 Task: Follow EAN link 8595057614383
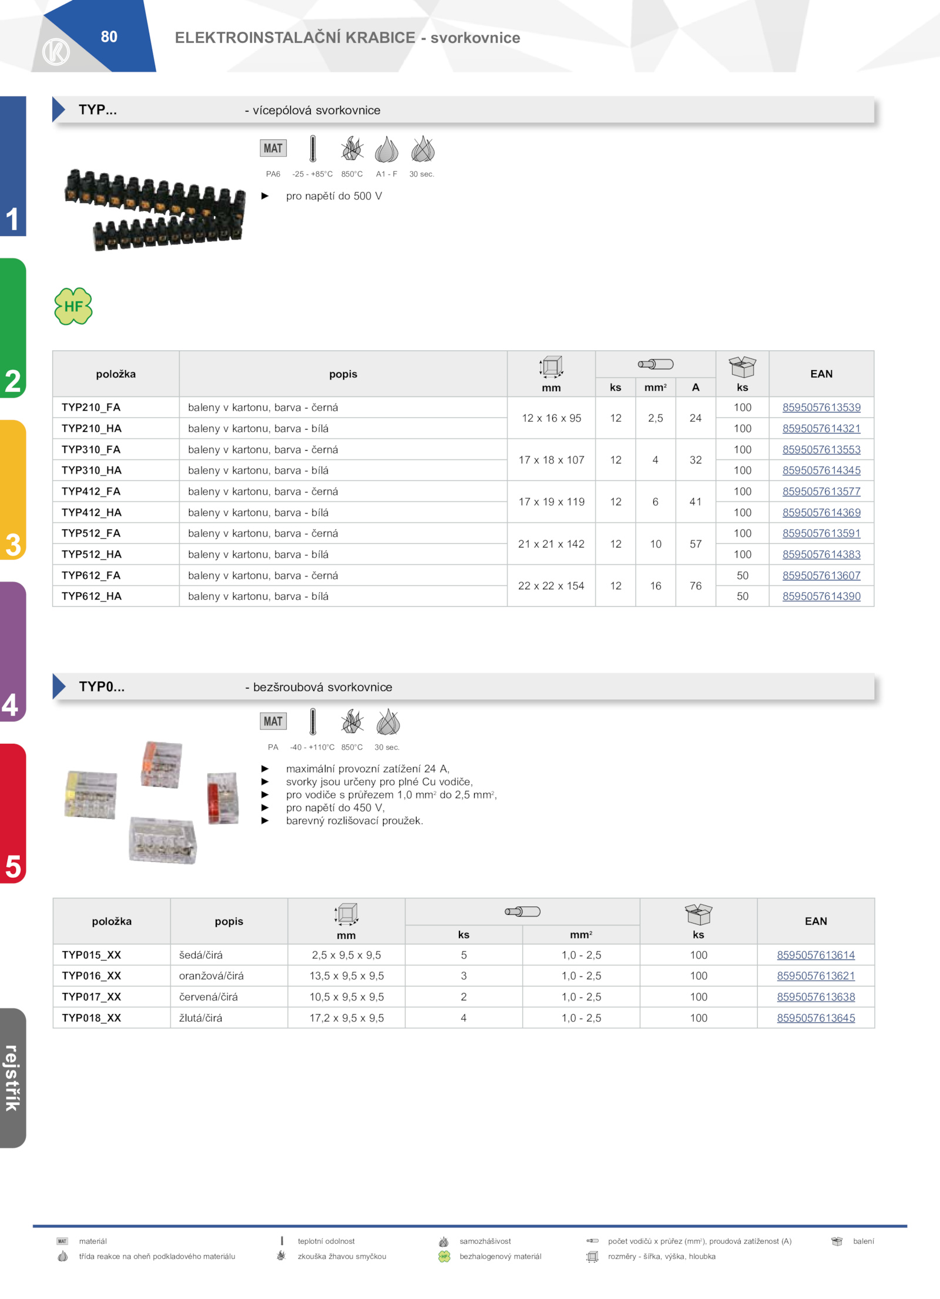821,554
